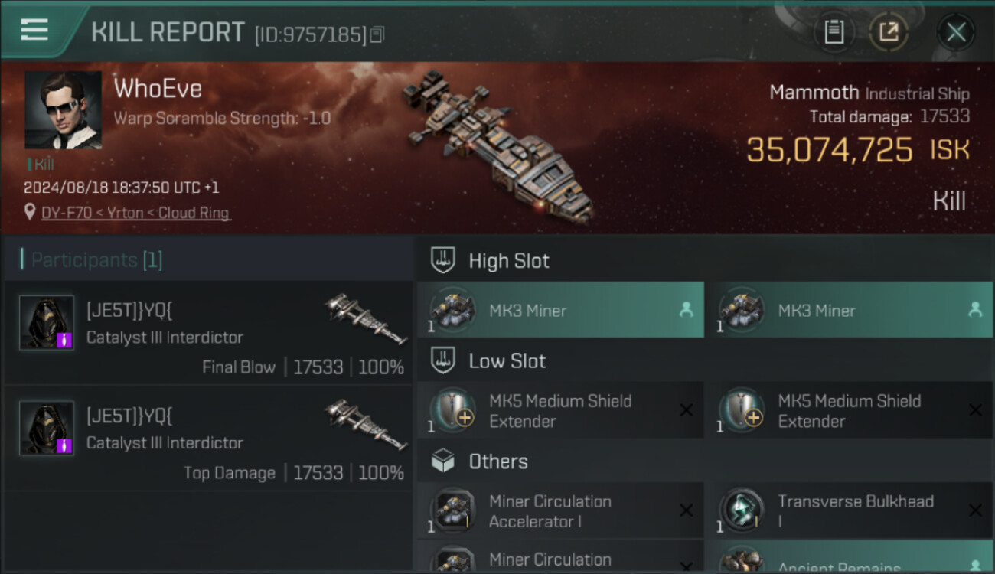Copy the kill report ID
This screenshot has width=995, height=574.
pyautogui.click(x=377, y=34)
